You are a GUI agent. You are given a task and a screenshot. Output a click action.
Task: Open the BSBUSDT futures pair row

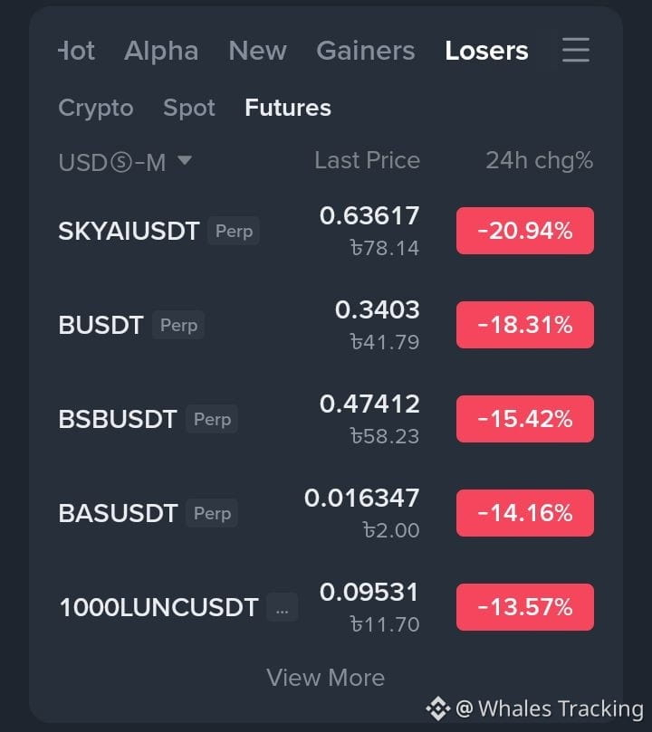click(326, 419)
